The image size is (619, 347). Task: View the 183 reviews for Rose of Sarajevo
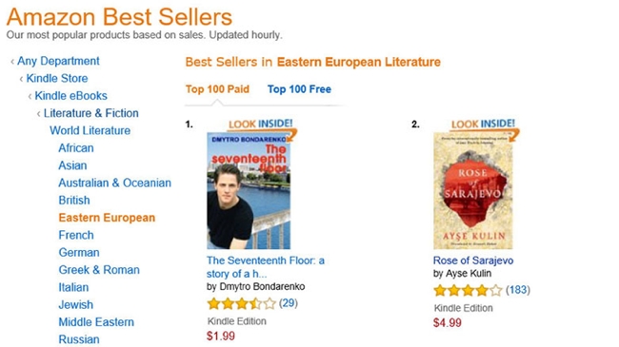pos(518,290)
